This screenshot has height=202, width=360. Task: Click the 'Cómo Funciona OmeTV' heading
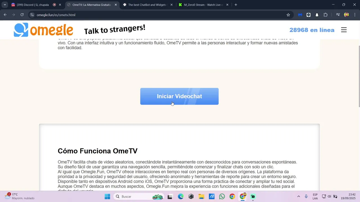[98, 151]
